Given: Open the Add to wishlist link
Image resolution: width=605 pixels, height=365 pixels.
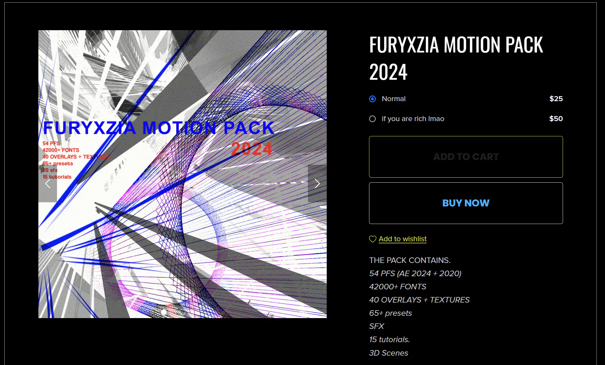Looking at the screenshot, I should (403, 239).
